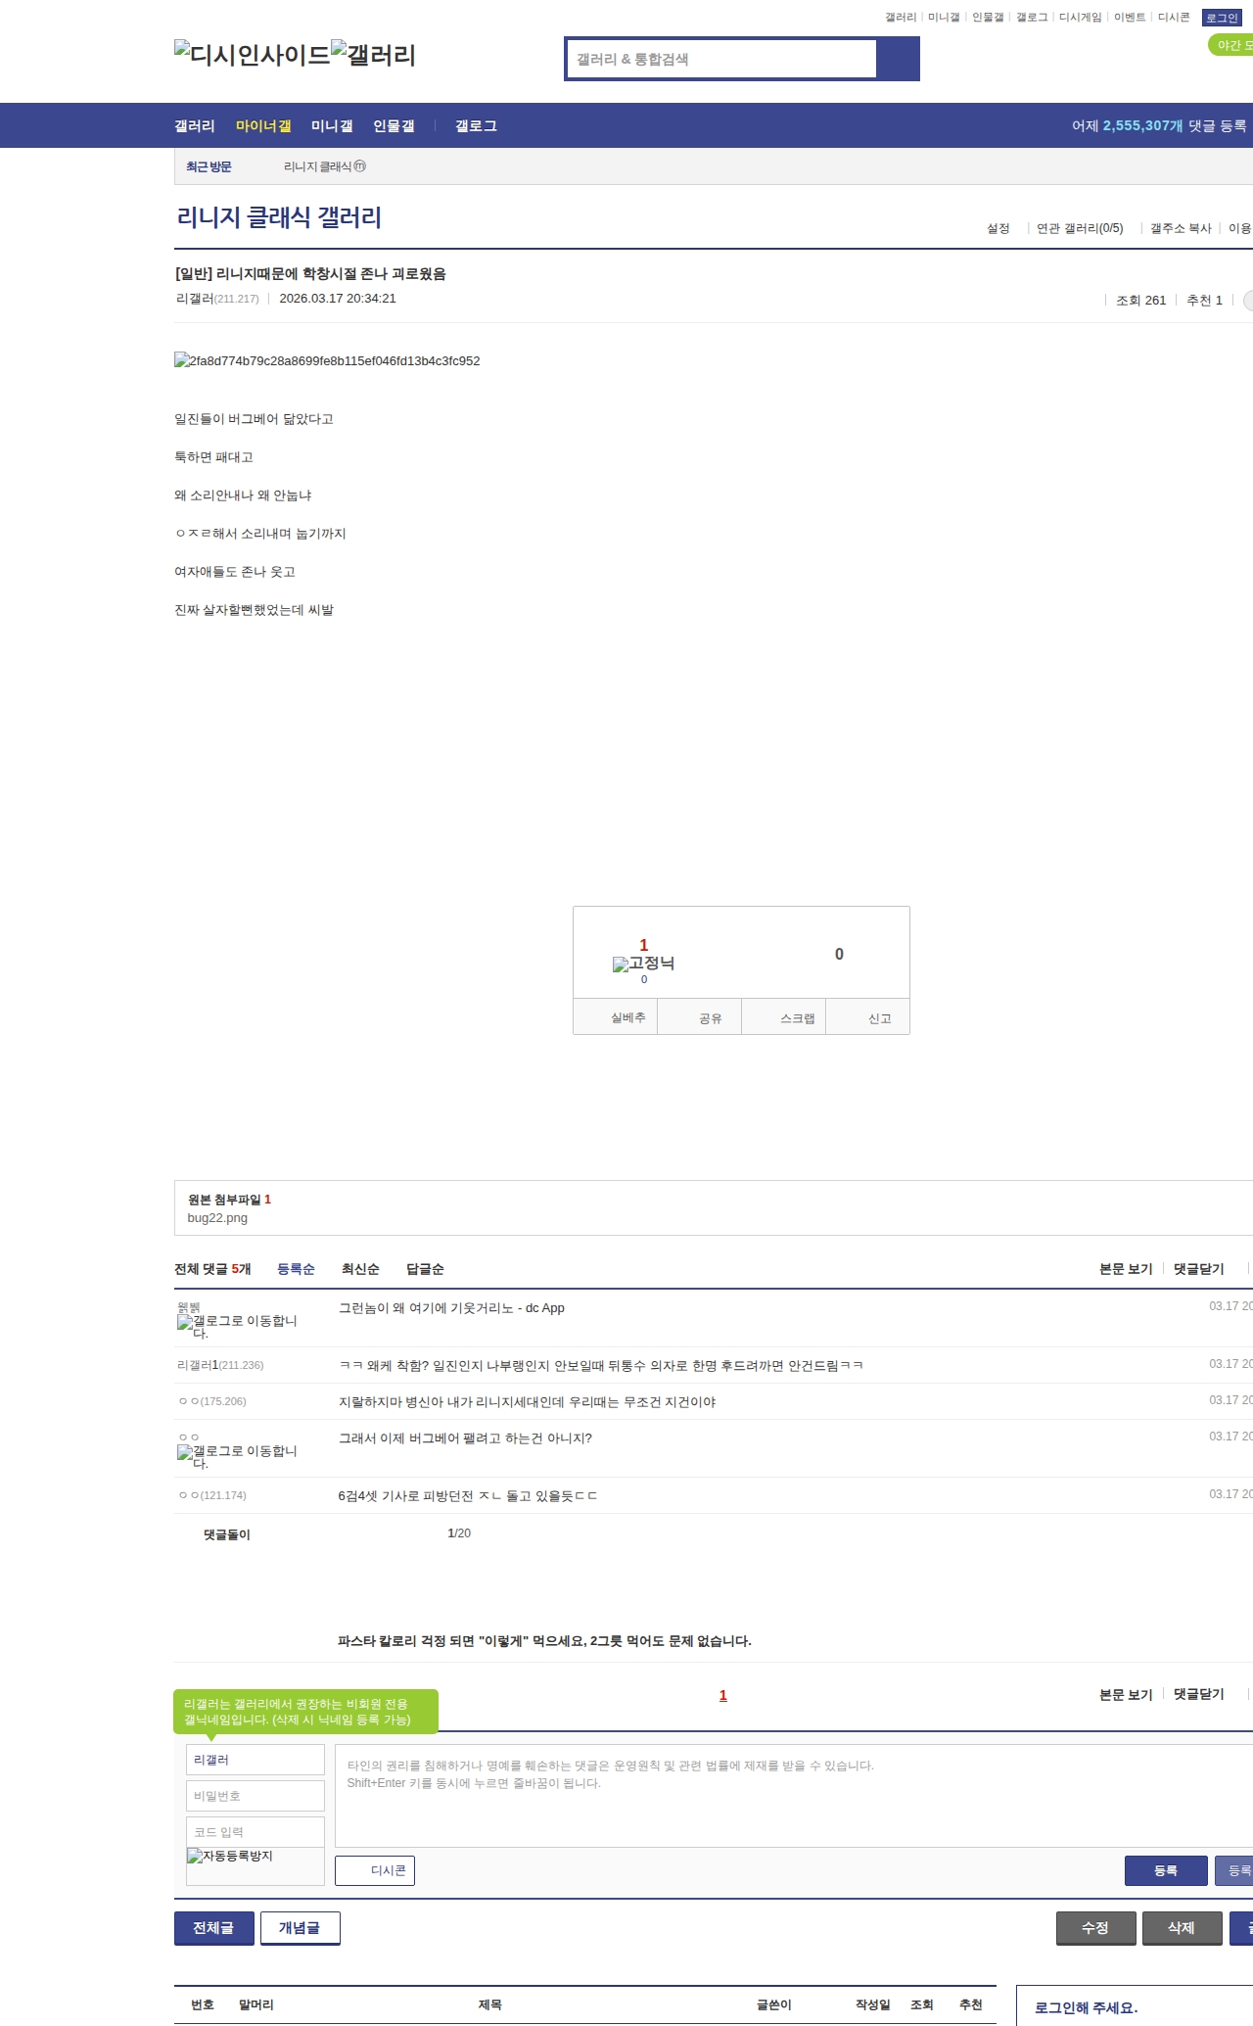Screen dimensions: 1253x2026
Task: Open the recently visited 리니지 클래식 gallery link
Action: click(x=325, y=166)
